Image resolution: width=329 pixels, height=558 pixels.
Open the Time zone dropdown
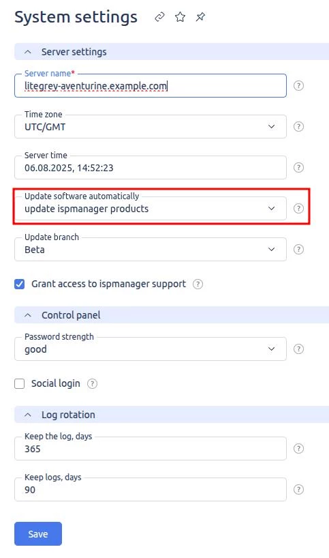pyautogui.click(x=151, y=127)
